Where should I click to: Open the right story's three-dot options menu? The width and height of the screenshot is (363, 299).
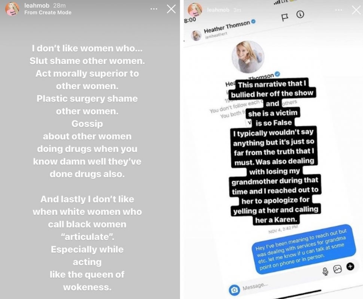(338, 10)
